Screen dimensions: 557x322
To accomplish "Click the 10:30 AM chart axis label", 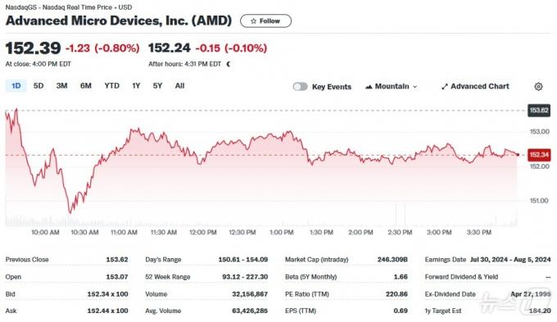I will [x=84, y=233].
